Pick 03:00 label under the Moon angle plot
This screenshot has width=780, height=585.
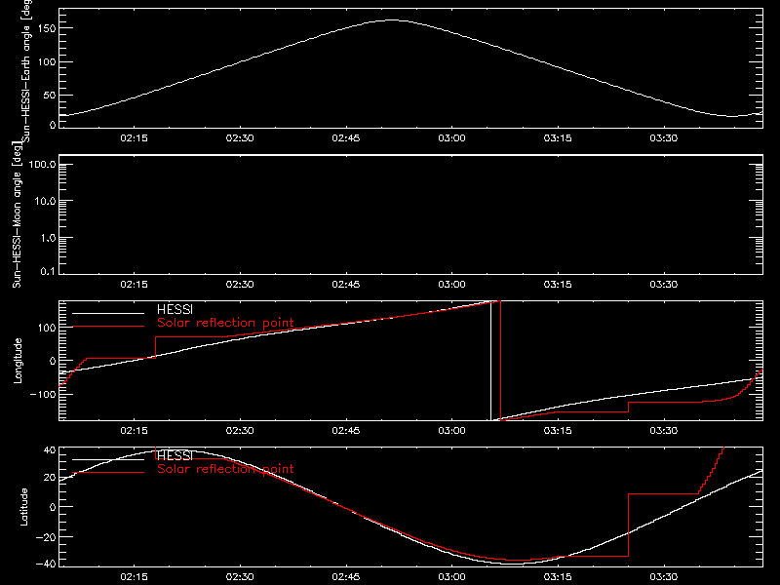pyautogui.click(x=451, y=285)
